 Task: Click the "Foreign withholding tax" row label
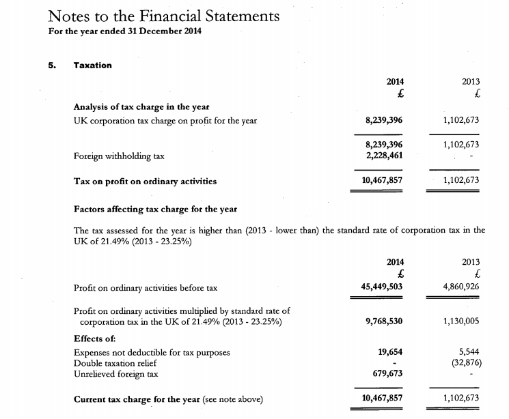[x=119, y=156]
